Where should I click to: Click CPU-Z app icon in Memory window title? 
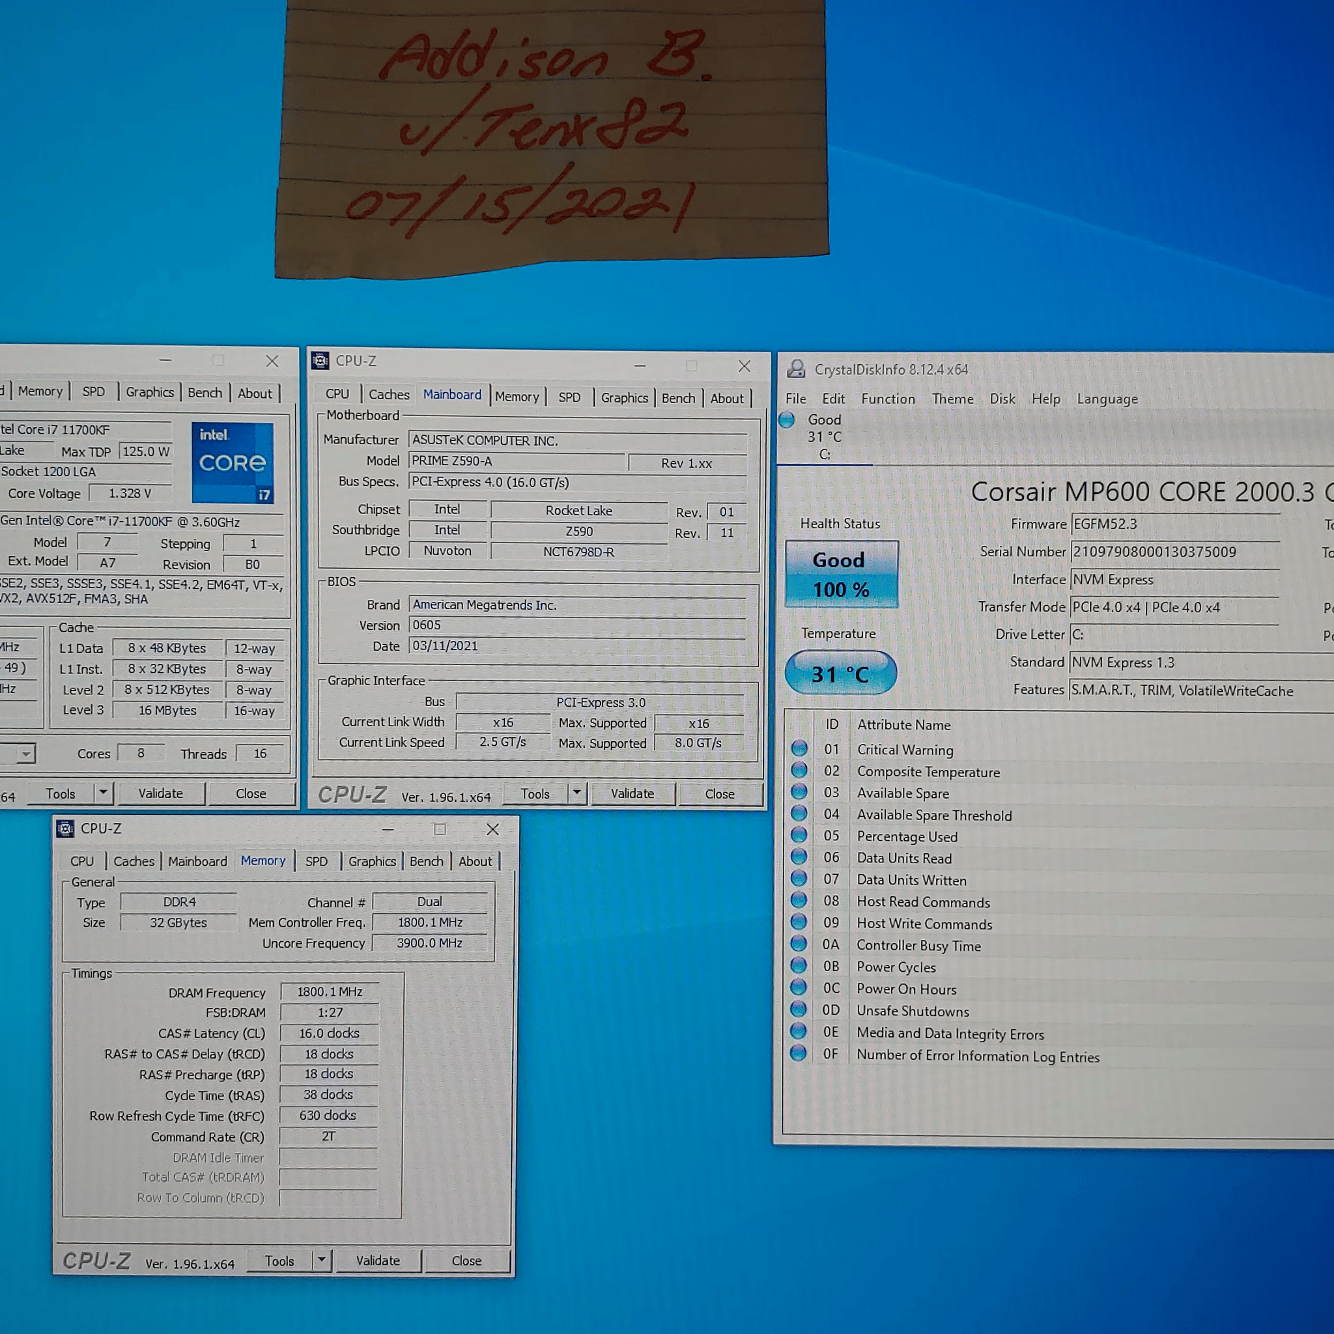[65, 829]
